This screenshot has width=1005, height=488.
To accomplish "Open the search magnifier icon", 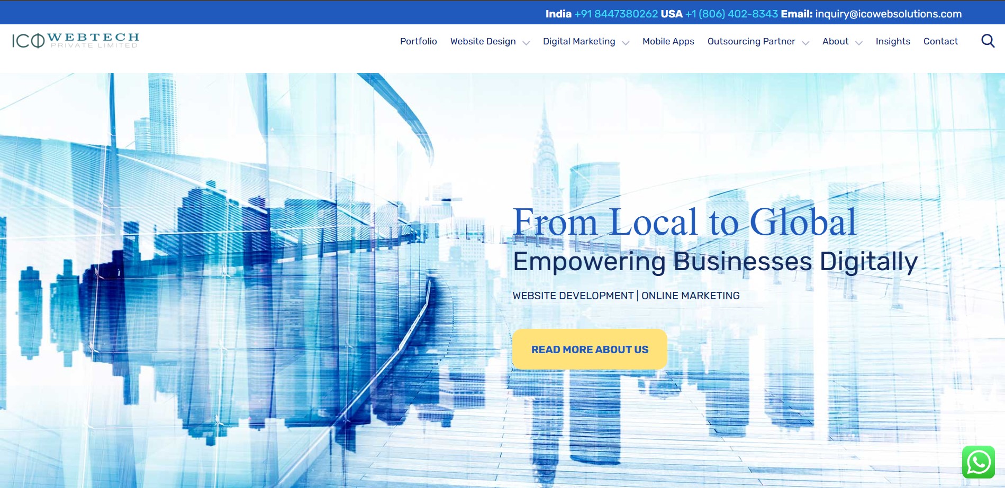I will (x=988, y=41).
